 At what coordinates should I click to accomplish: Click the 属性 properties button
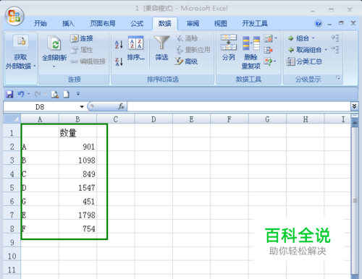click(82, 50)
